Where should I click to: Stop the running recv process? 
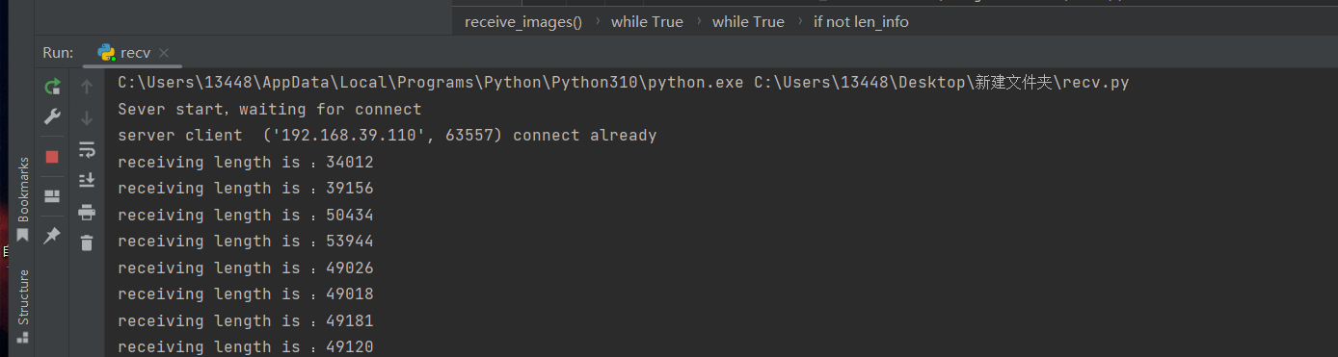point(52,157)
